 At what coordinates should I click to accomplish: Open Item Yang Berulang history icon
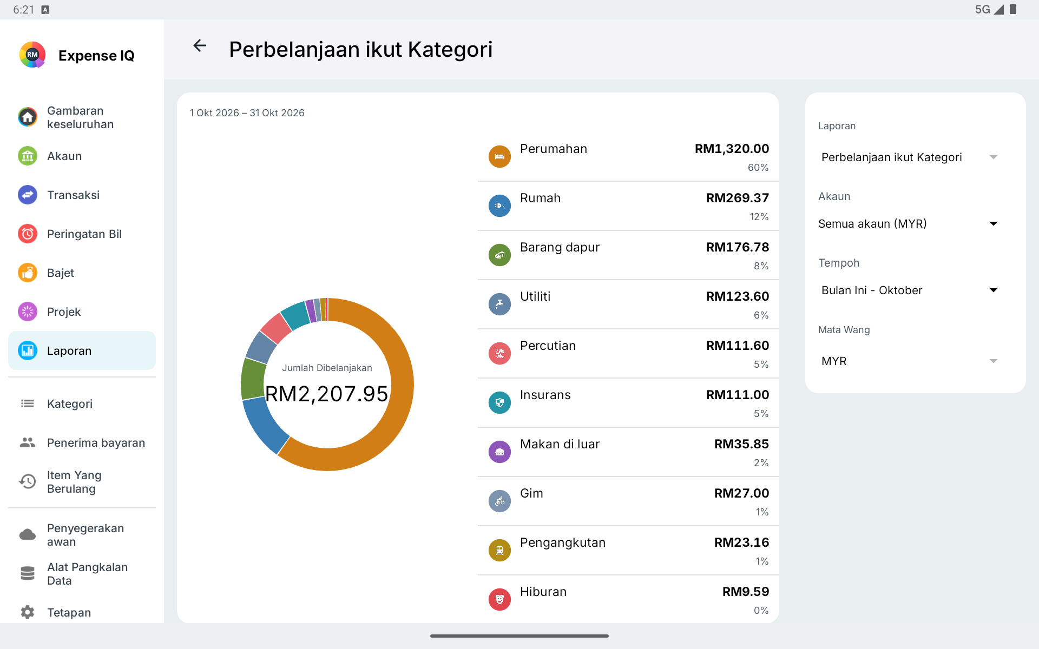(x=28, y=482)
